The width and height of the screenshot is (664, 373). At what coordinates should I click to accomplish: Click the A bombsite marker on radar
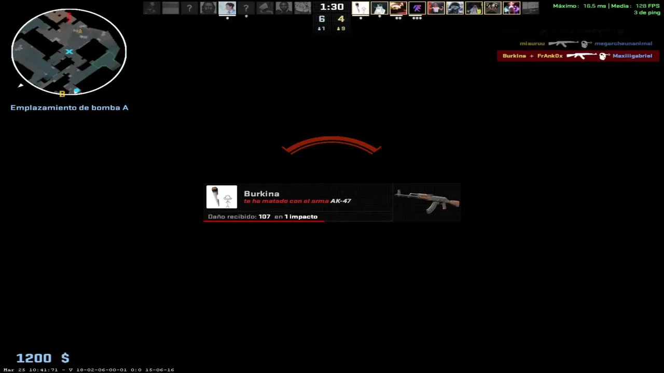tap(80, 32)
